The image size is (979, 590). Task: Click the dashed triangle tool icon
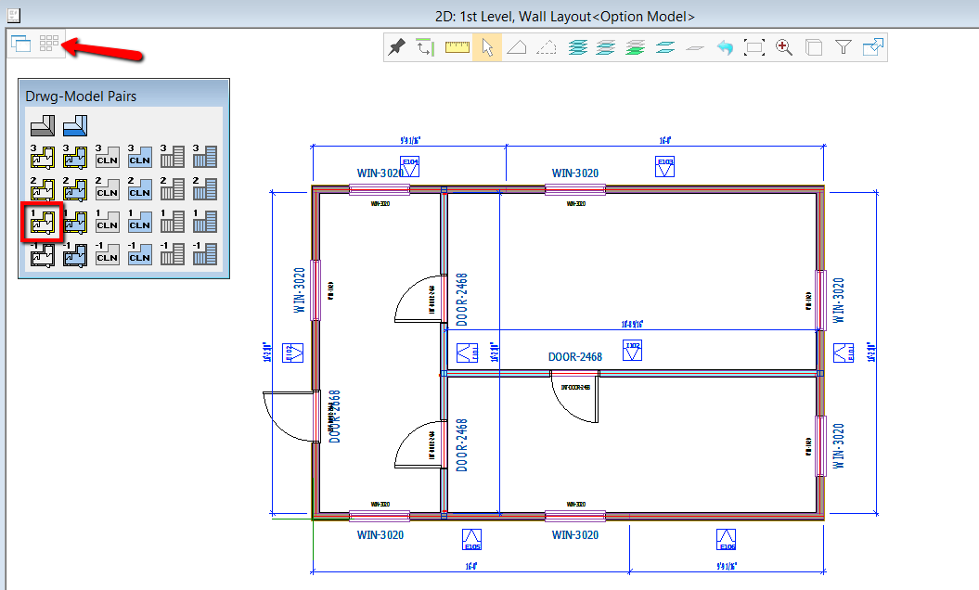click(x=547, y=47)
